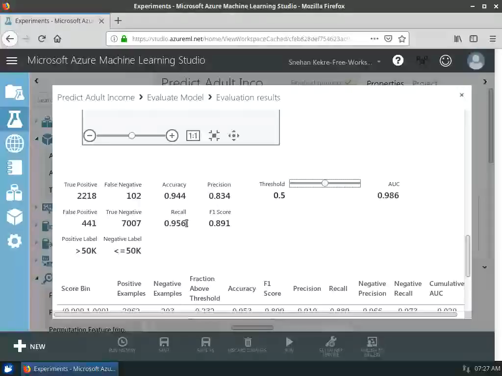Click the F1 Score value 0.891
The height and width of the screenshot is (376, 502).
219,223
